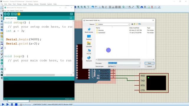
Task: Click Create New Folder icon in Save dialog
Action: [137, 24]
